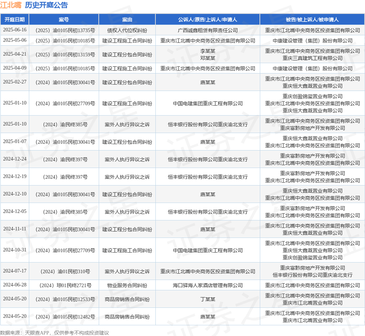Click plaintiff 广西诚鑫租赁有限责任公司
365x336 pixels.
pos(208,30)
